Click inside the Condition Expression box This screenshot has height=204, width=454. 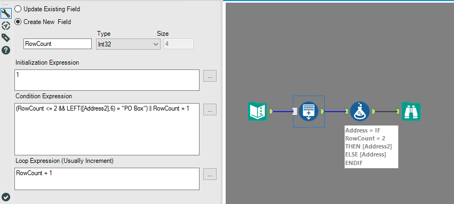point(107,129)
